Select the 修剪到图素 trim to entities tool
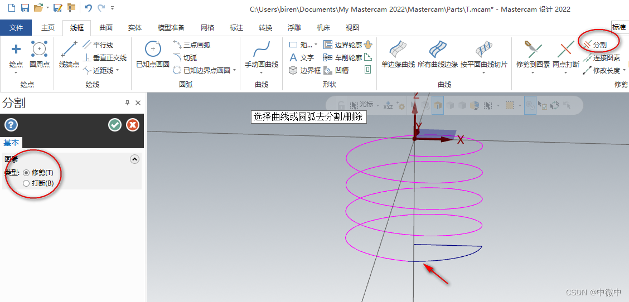The image size is (629, 302). pyautogui.click(x=533, y=54)
